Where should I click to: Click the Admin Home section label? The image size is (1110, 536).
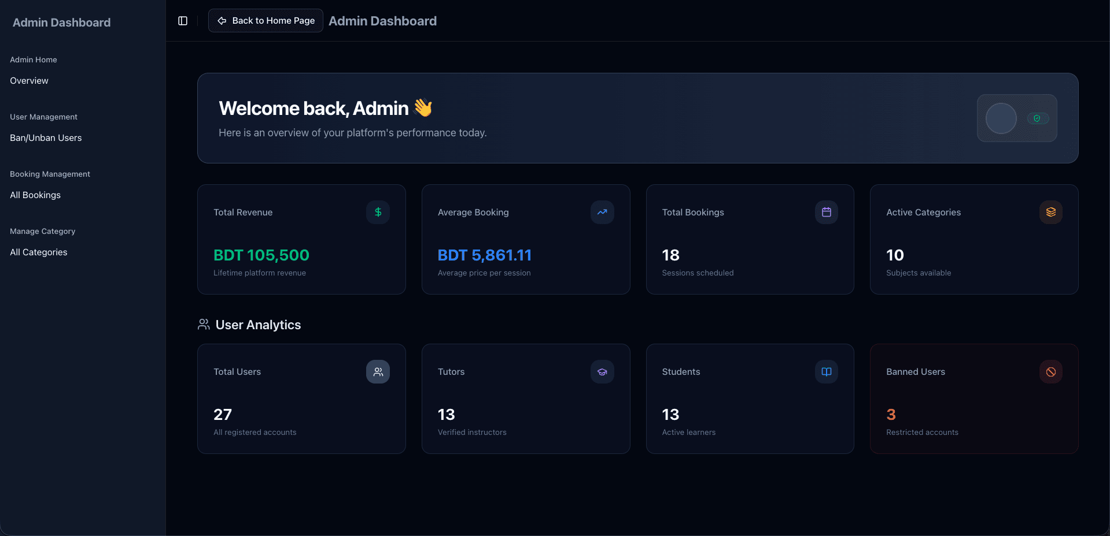pyautogui.click(x=34, y=59)
